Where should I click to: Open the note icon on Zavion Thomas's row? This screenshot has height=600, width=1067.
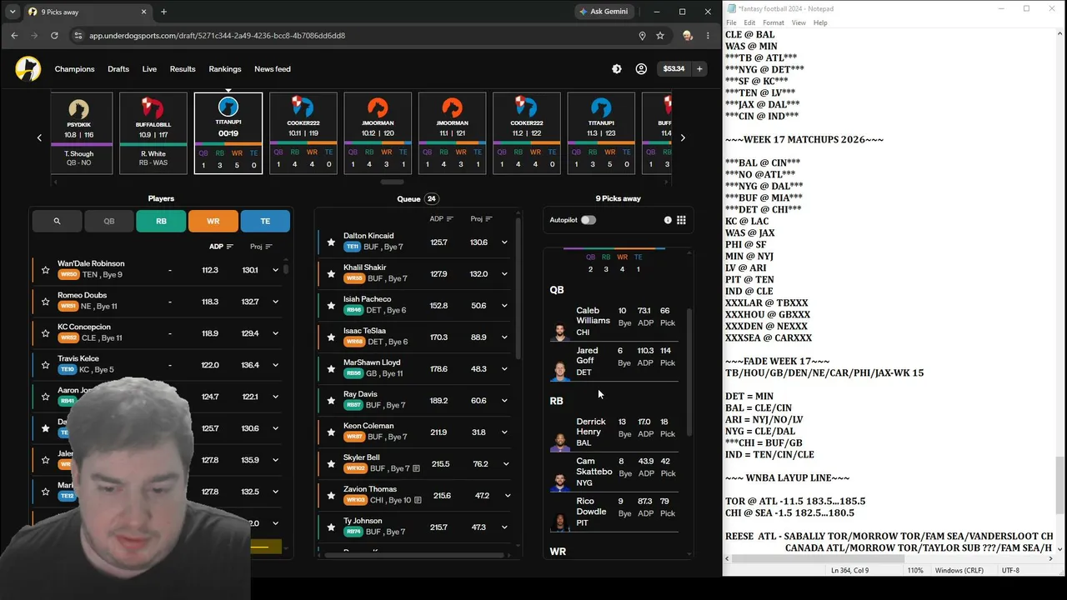pyautogui.click(x=418, y=500)
